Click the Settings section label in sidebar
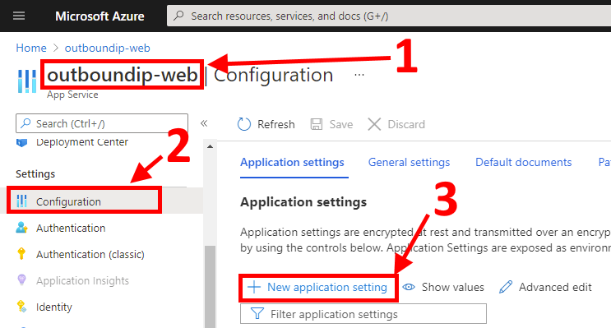This screenshot has width=611, height=328. [x=35, y=173]
